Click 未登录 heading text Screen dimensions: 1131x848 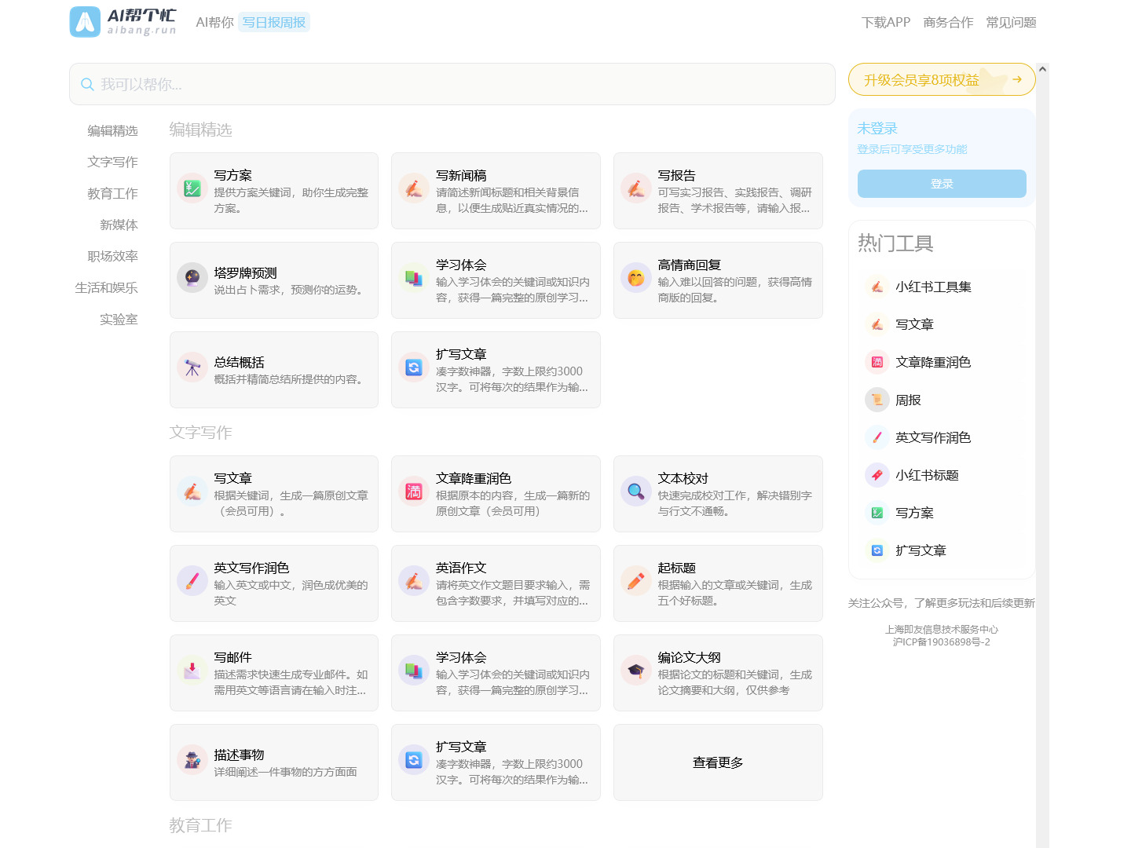click(877, 128)
